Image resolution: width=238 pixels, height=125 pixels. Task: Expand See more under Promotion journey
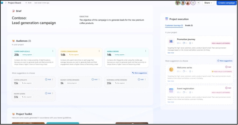tap(171, 53)
